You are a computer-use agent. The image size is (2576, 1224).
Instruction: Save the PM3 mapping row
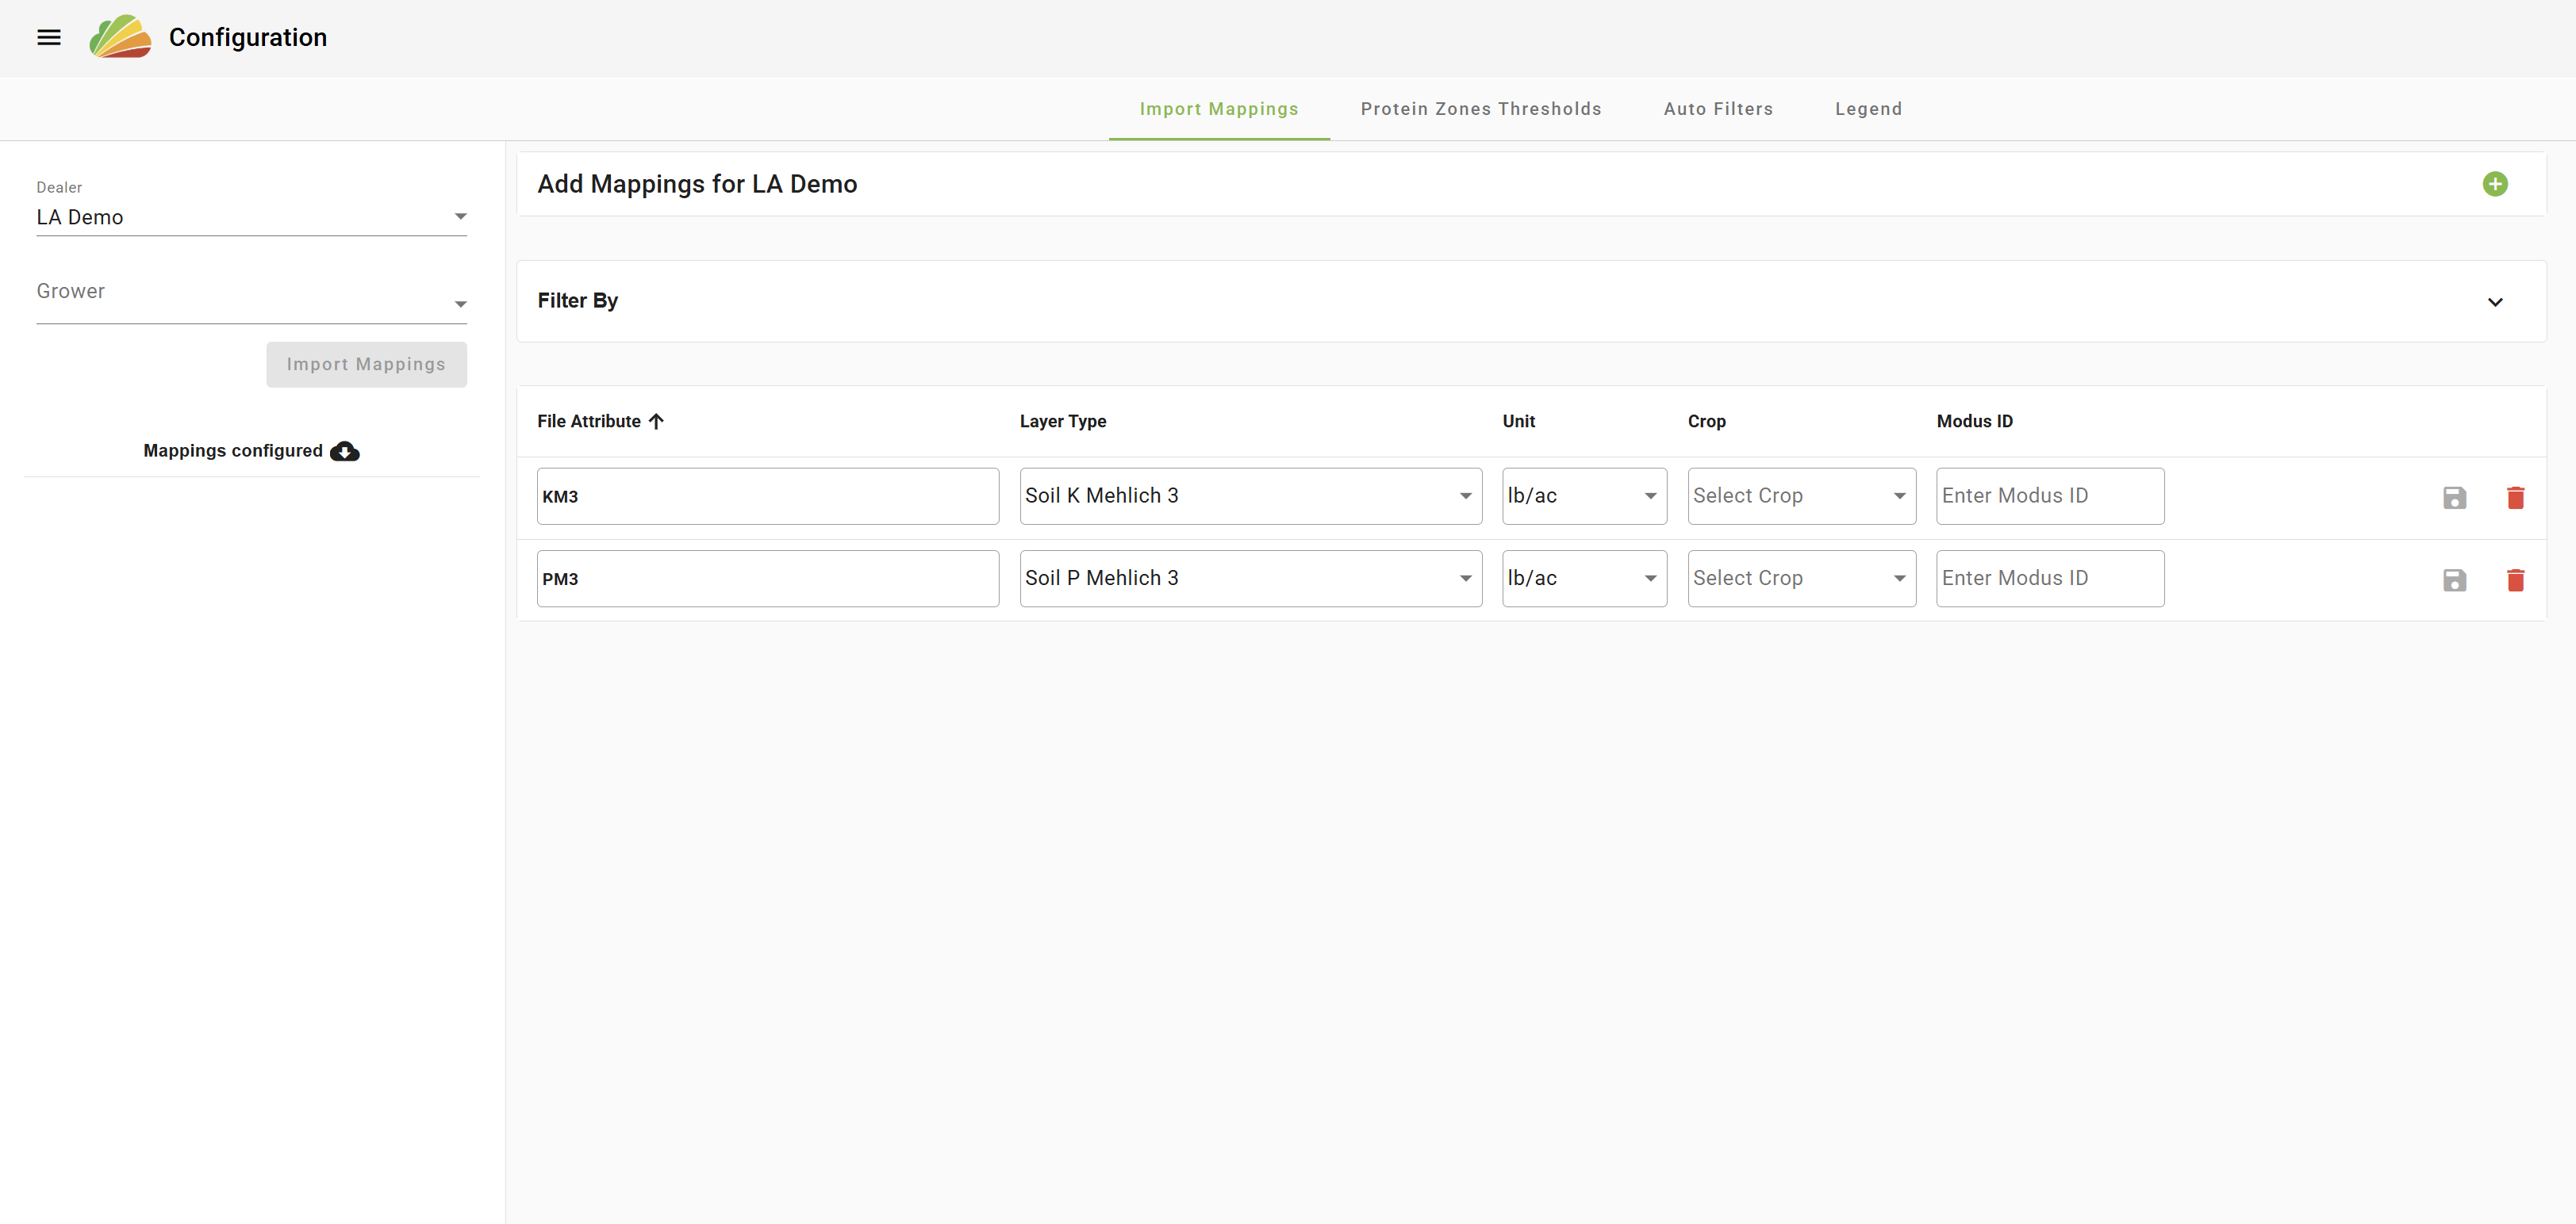pyautogui.click(x=2454, y=579)
